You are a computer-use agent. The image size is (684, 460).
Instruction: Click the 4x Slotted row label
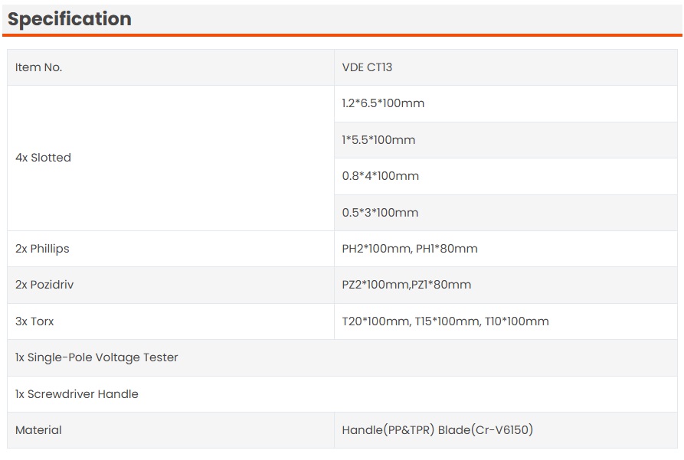43,158
